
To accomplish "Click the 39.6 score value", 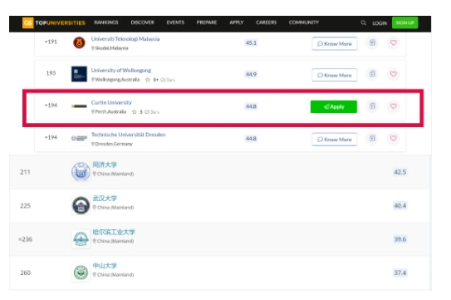I will pos(400,239).
